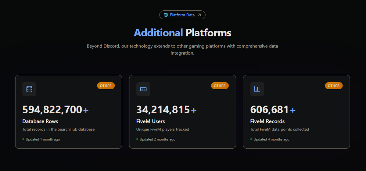Click 'Updated 2 months ago' status
The height and width of the screenshot is (171, 366).
click(x=156, y=139)
